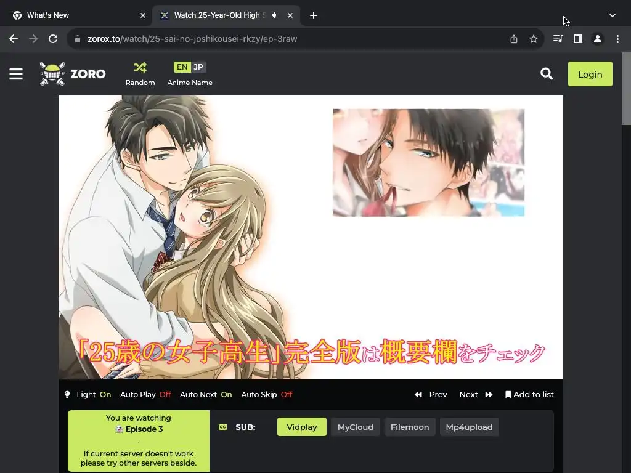631x473 pixels.
Task: Toggle Auto Next On setting
Action: coord(206,395)
